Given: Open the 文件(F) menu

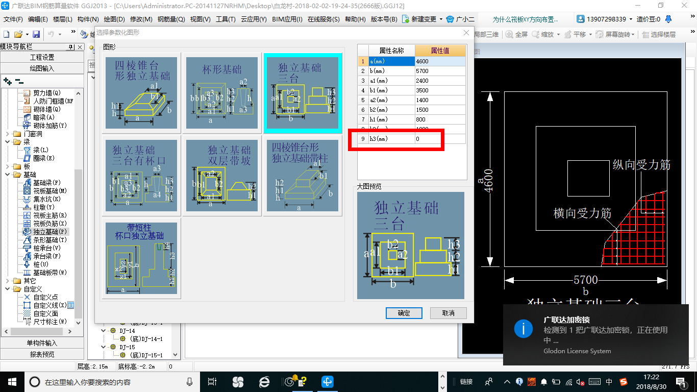Looking at the screenshot, I should click(13, 19).
